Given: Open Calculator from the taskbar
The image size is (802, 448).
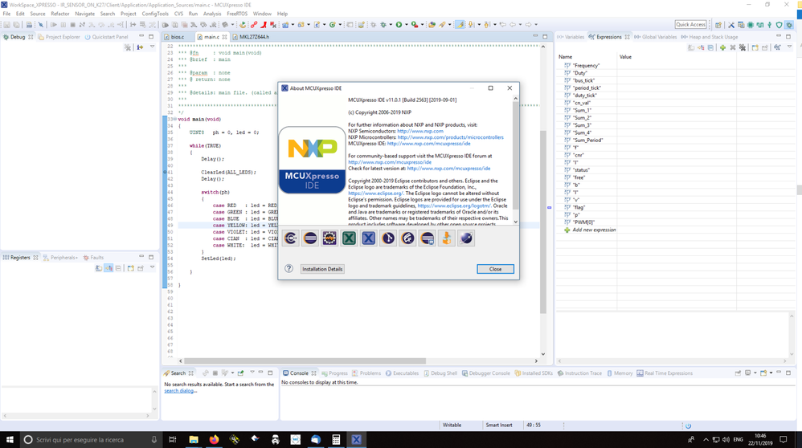Looking at the screenshot, I should pos(336,439).
